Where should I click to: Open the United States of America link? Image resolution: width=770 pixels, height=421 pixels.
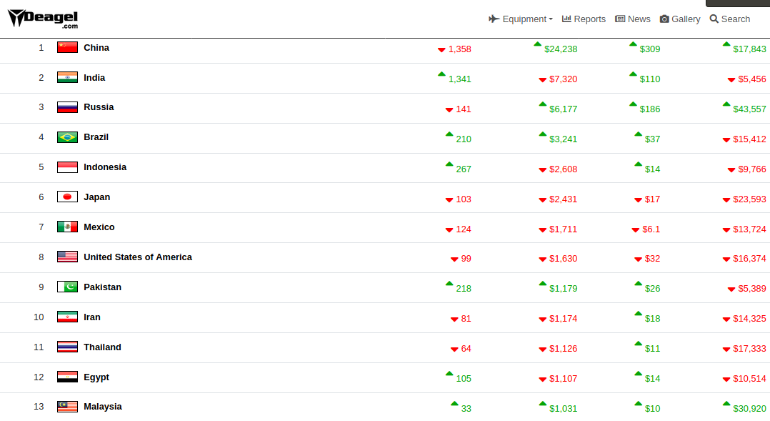(x=137, y=257)
